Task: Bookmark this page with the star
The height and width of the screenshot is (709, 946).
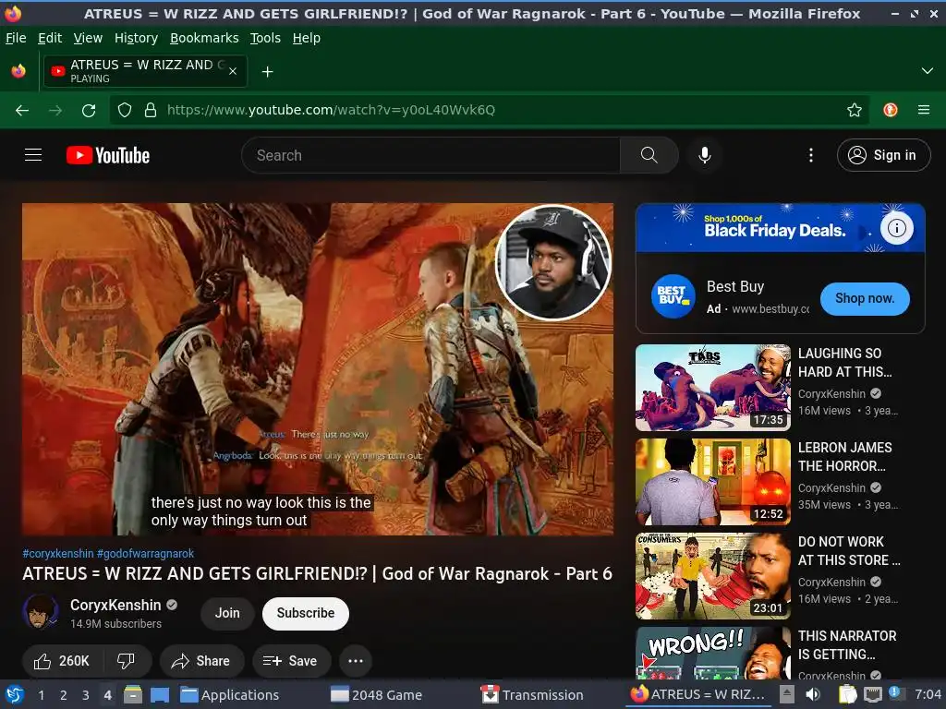Action: [854, 110]
